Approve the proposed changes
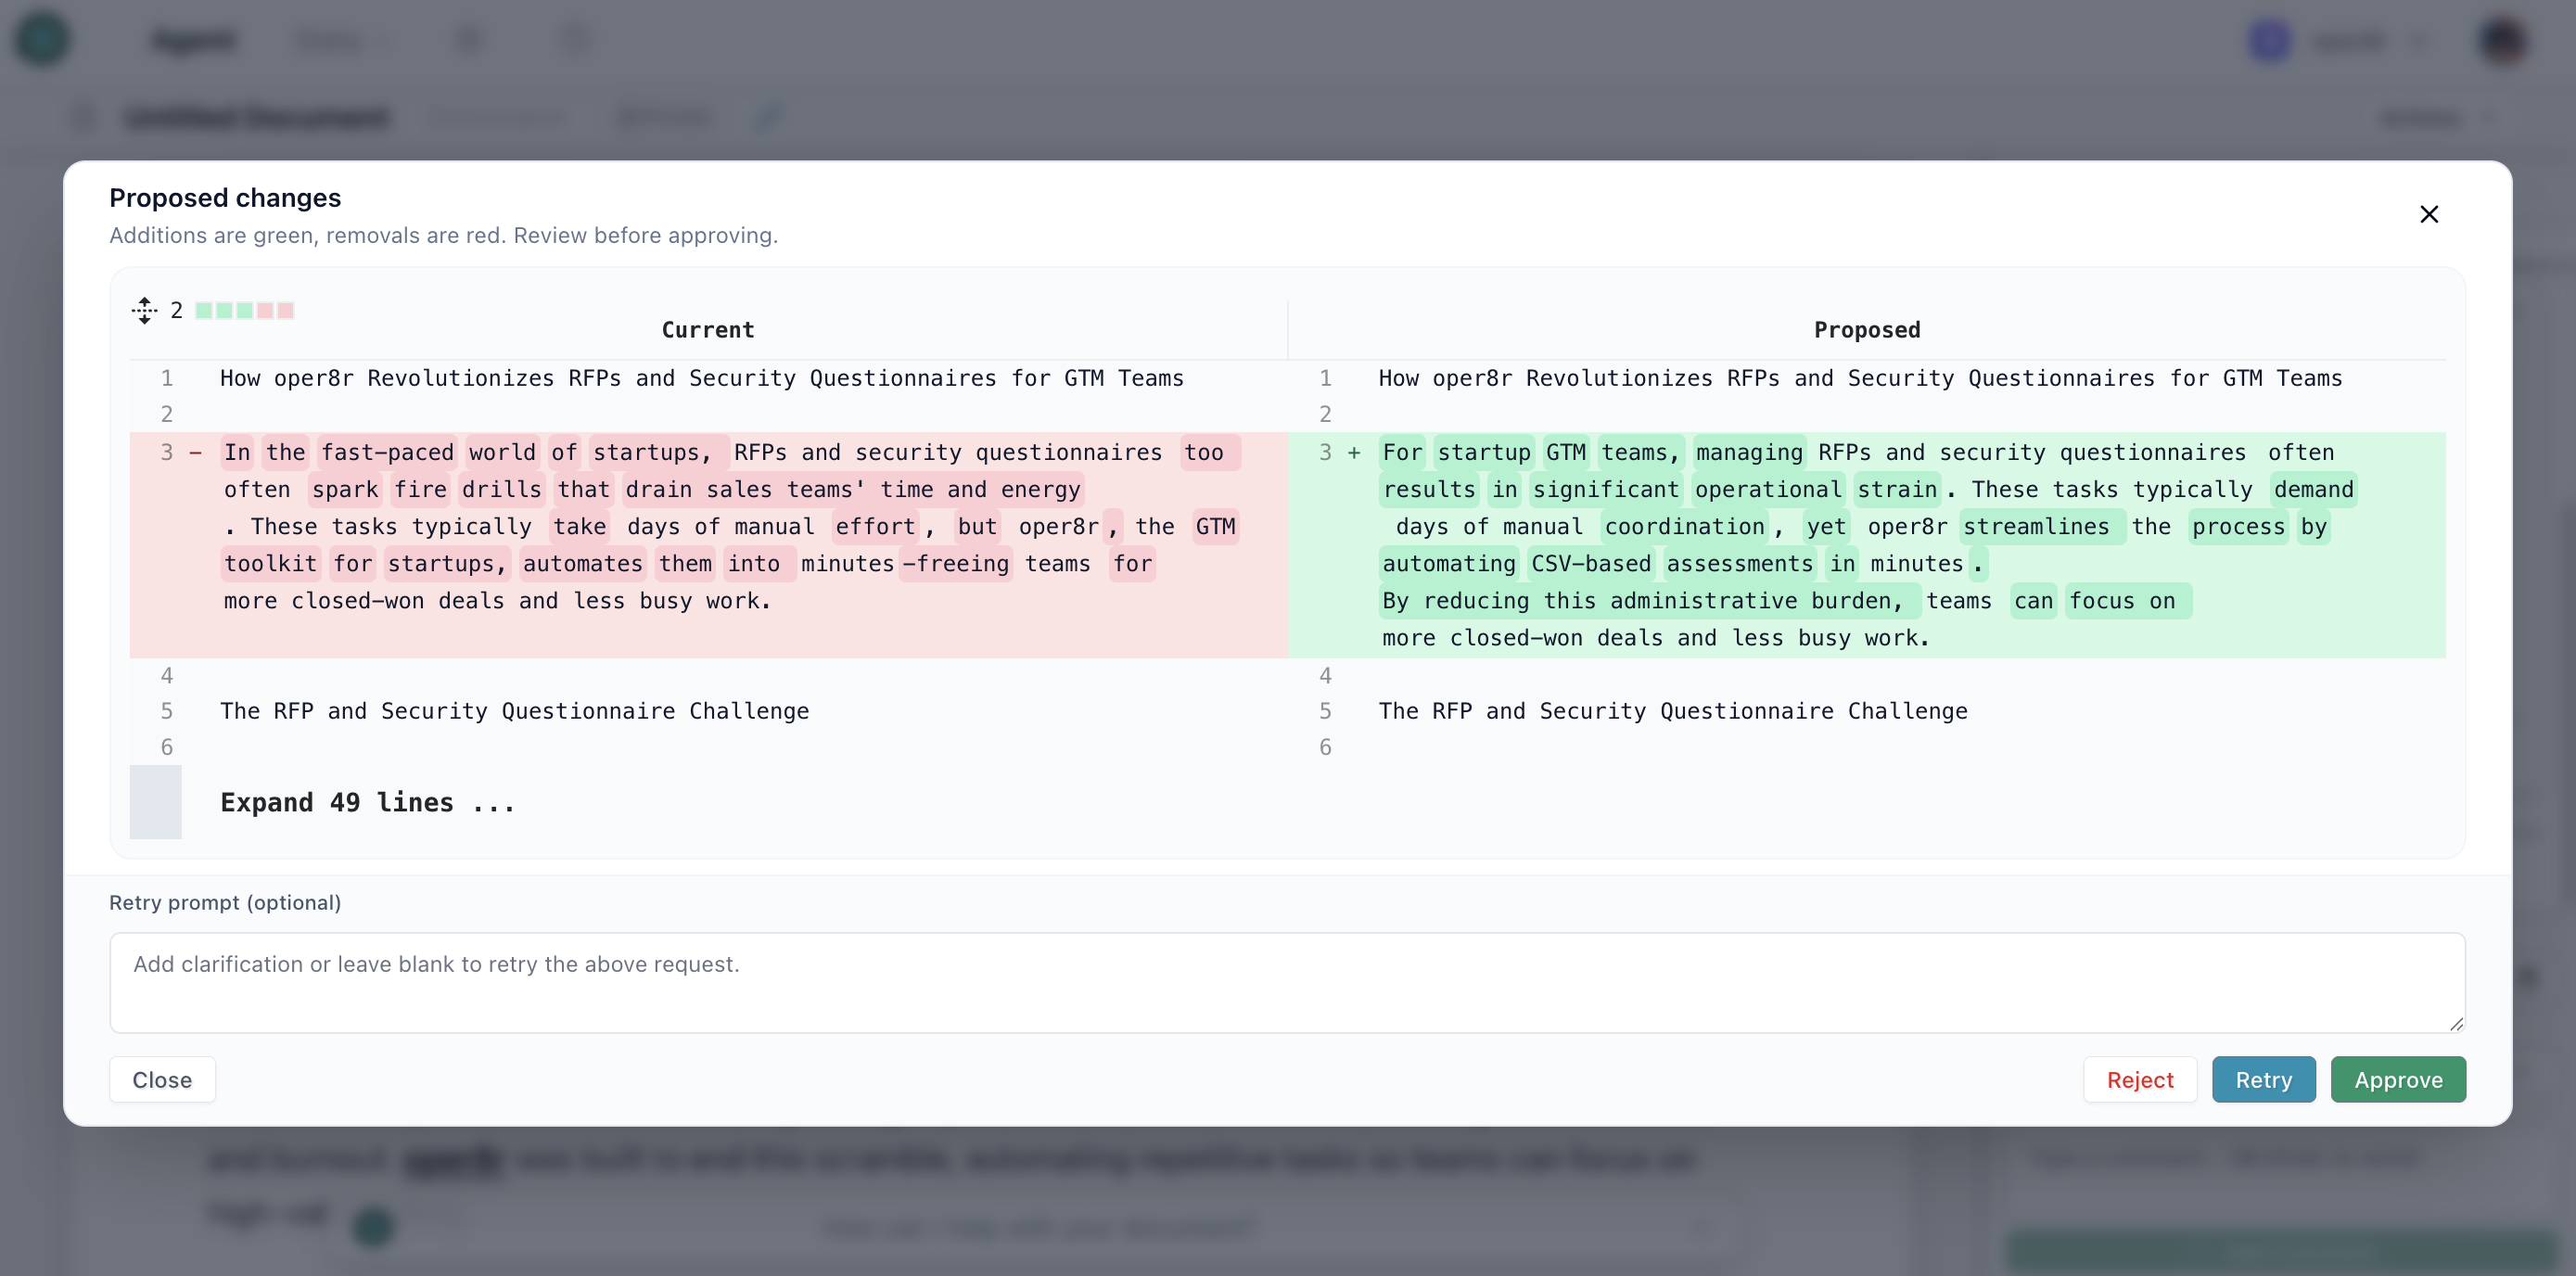2576x1276 pixels. tap(2397, 1079)
